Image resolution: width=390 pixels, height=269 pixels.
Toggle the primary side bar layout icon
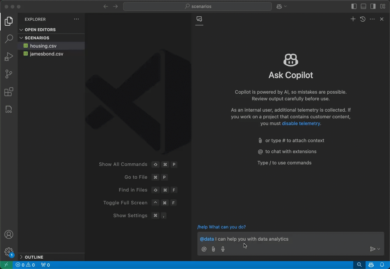[354, 6]
